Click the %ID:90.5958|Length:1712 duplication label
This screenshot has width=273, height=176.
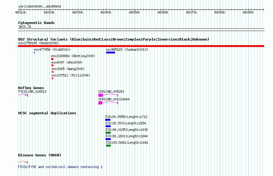(126, 117)
